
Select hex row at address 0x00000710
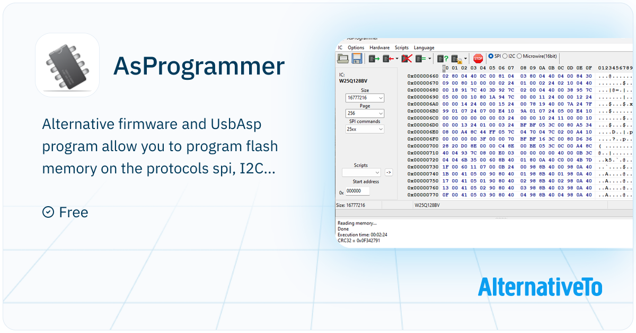click(520, 153)
